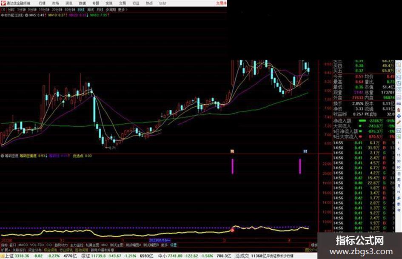Viewport: 402px width, 259px height.
Task: Select the 月线 monthly chart tab
Action: [x=100, y=10]
